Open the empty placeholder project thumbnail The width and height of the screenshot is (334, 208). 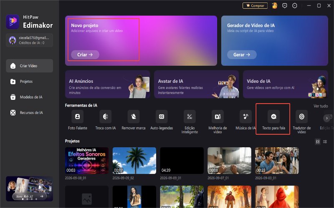[x=87, y=197]
